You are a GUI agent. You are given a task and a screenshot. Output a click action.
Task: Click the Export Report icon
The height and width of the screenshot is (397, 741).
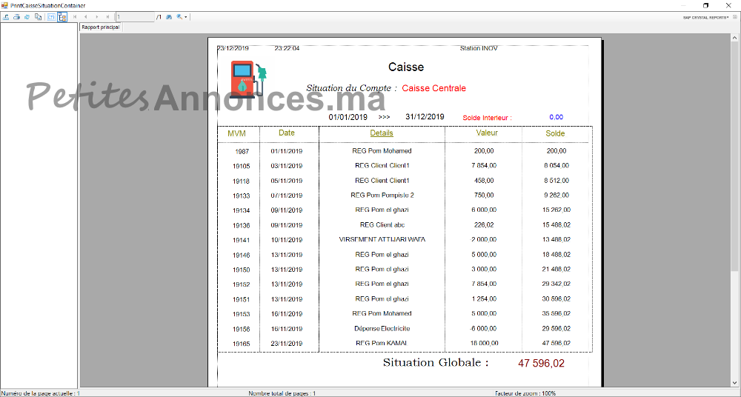click(x=6, y=17)
